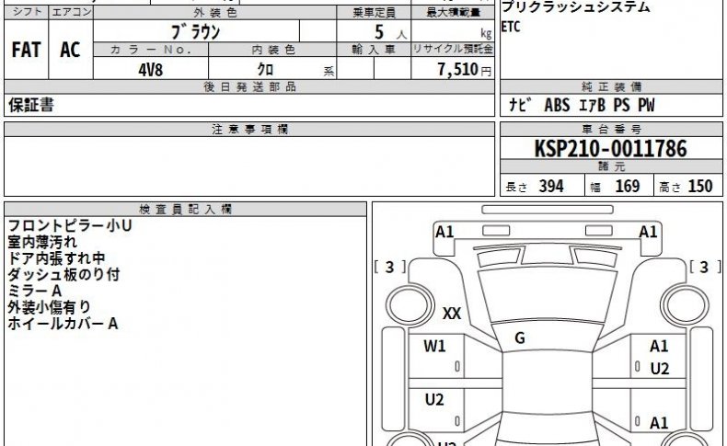This screenshot has height=446, width=727.
Task: Click the ETC text
Action: coord(511,27)
